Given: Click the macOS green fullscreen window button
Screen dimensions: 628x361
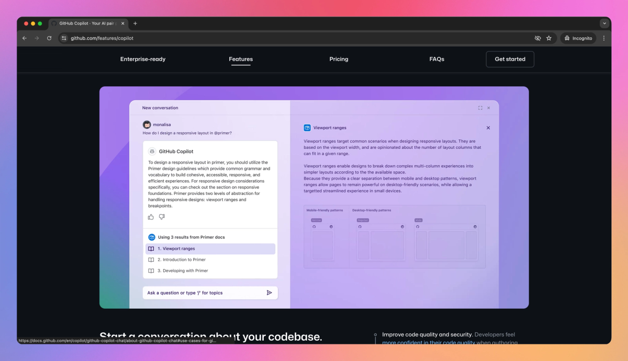Looking at the screenshot, I should tap(40, 24).
